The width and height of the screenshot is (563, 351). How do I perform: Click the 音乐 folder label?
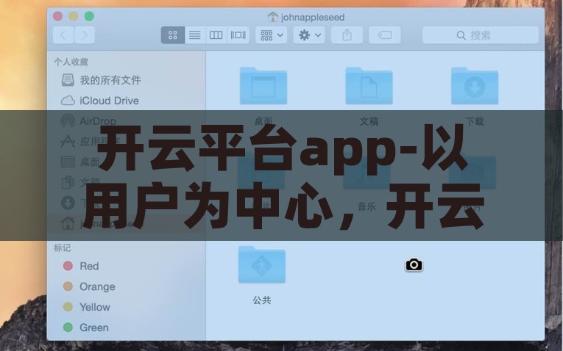point(367,206)
